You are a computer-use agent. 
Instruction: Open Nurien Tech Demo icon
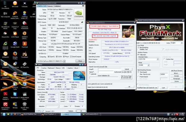(x=24, y=106)
